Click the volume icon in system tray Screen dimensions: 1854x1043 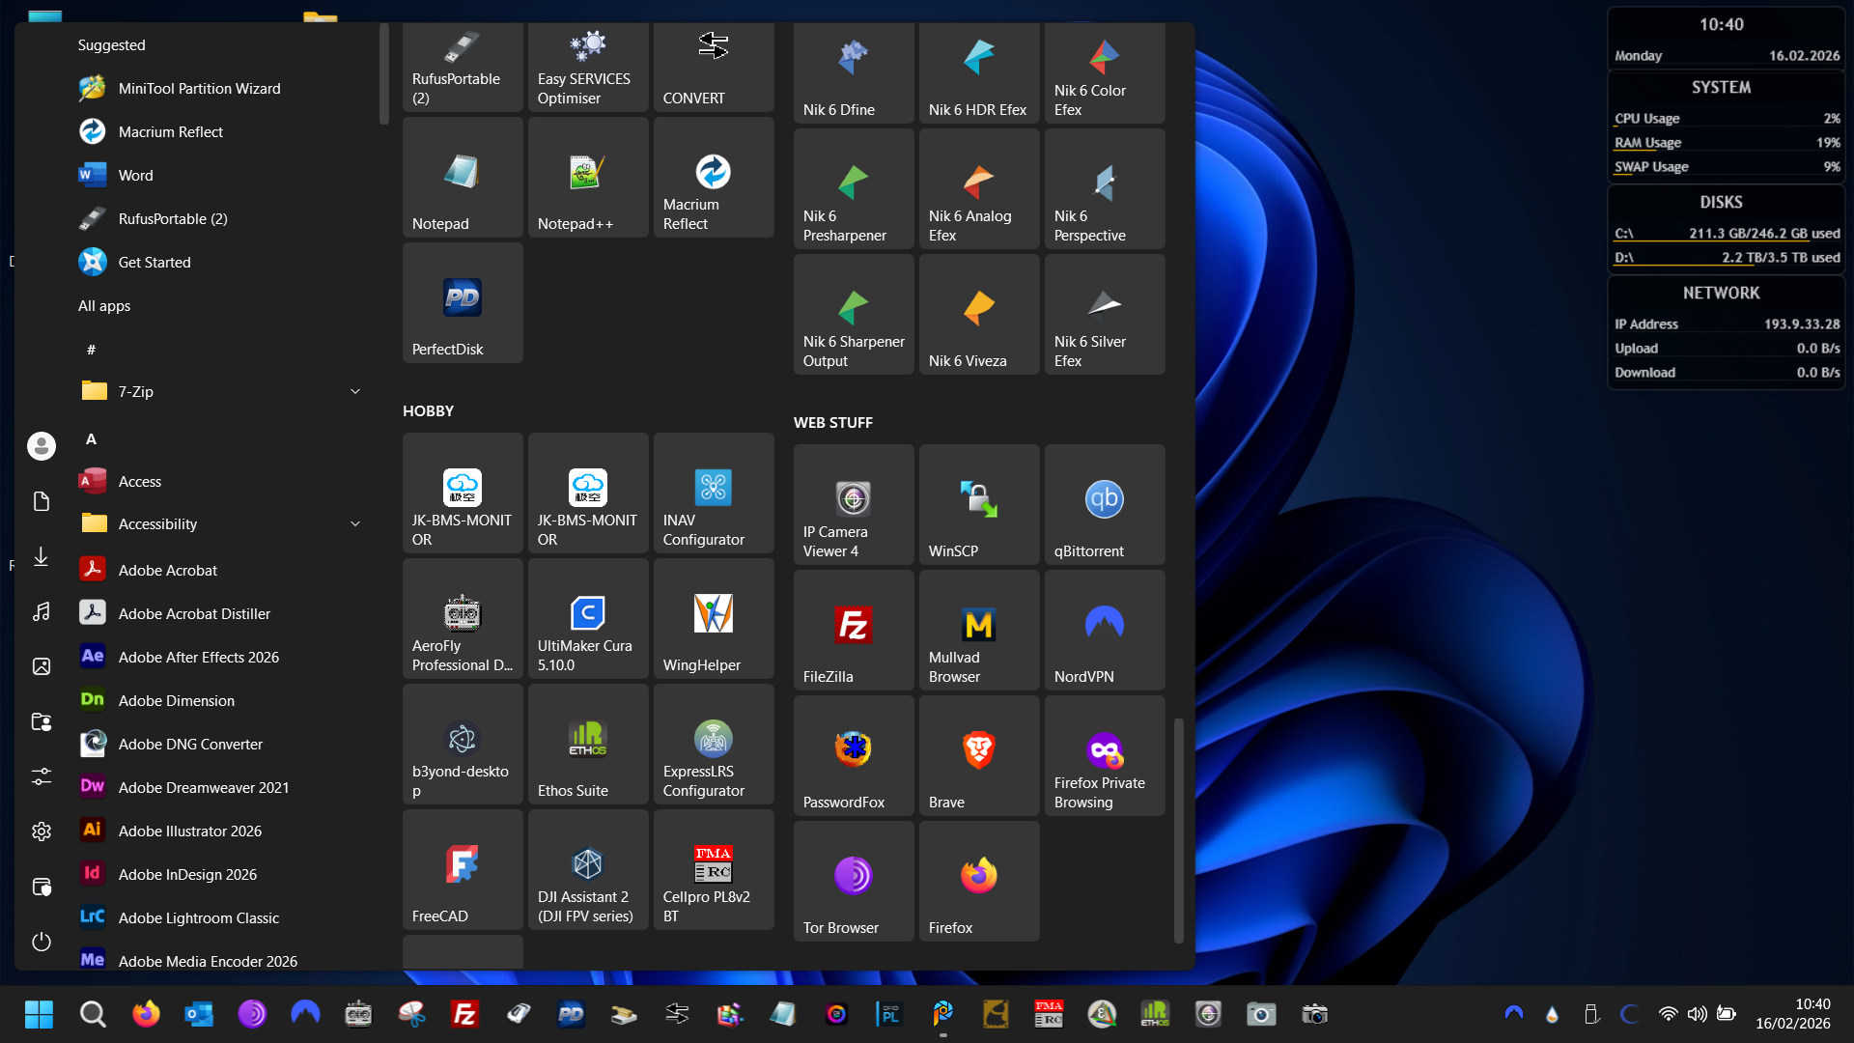click(x=1697, y=1014)
